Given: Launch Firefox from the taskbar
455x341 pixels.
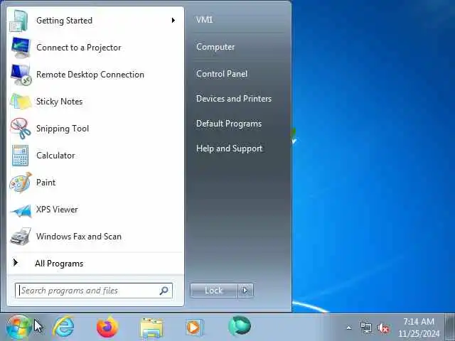Looking at the screenshot, I should pyautogui.click(x=107, y=327).
